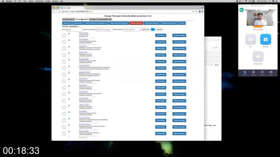This screenshot has width=280, height=157.
Task: Select the Selected filter pill
Action: 159,30
